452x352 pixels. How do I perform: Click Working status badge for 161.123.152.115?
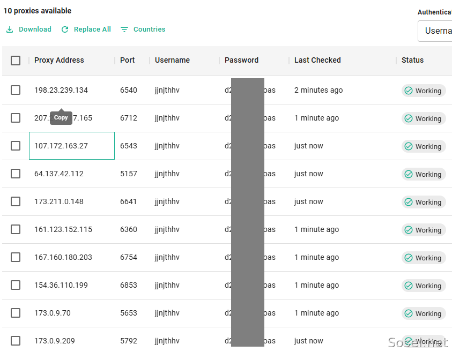[424, 230]
